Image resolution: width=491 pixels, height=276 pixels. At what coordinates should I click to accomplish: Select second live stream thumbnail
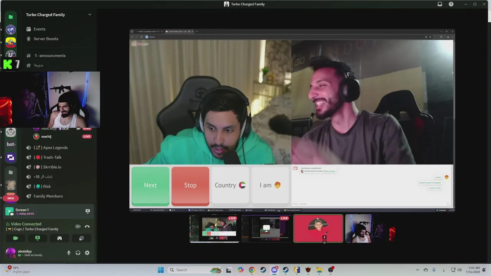tap(266, 228)
